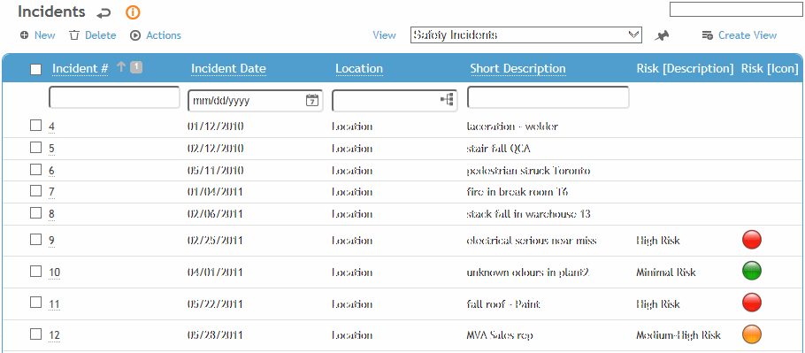
Task: Click the orange risk icon for incident 12
Action: (x=752, y=334)
